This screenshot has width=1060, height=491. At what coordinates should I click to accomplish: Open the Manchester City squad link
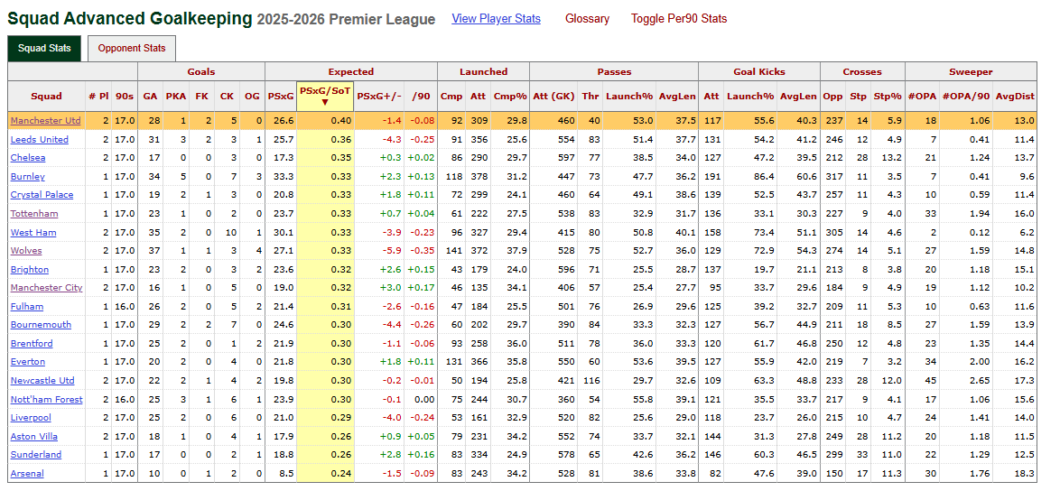coord(46,288)
